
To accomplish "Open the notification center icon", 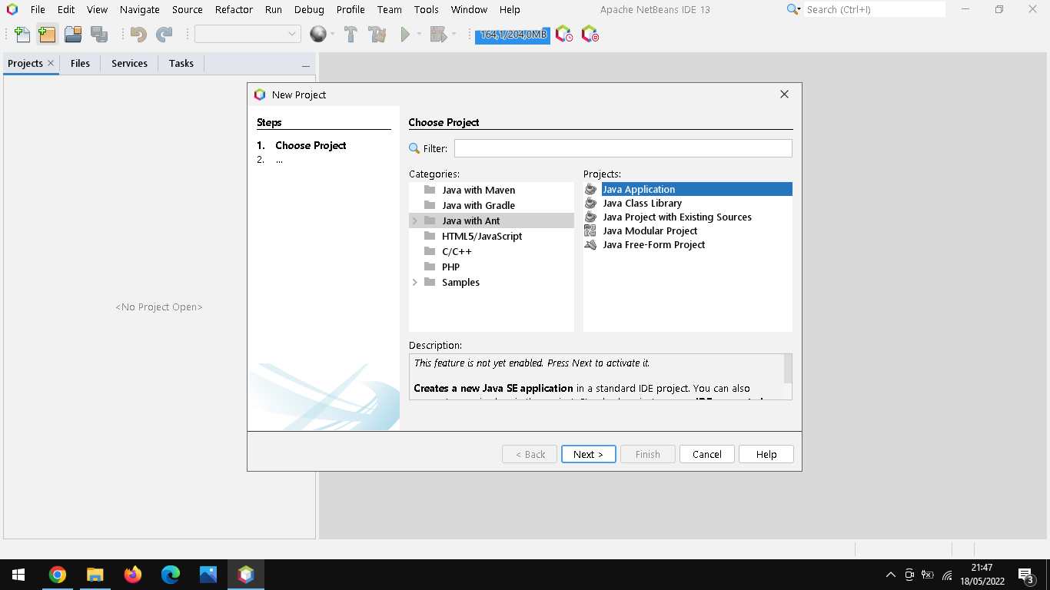I will coord(1025,575).
